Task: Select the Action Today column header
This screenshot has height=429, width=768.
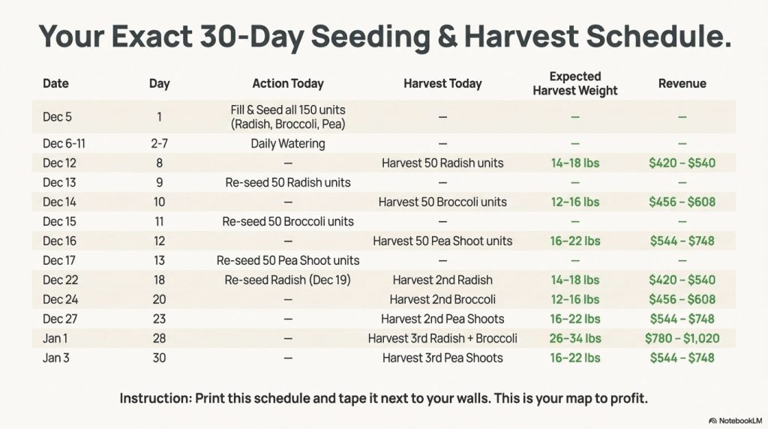Action: tap(288, 84)
